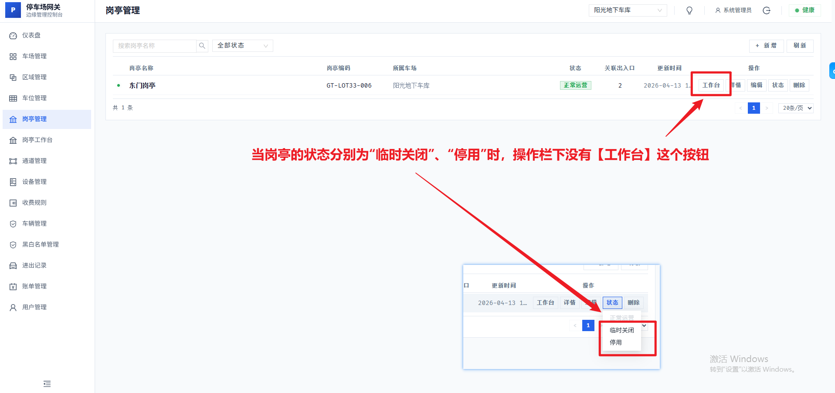Click the top-bar refresh circle icon
The image size is (835, 393).
[767, 10]
